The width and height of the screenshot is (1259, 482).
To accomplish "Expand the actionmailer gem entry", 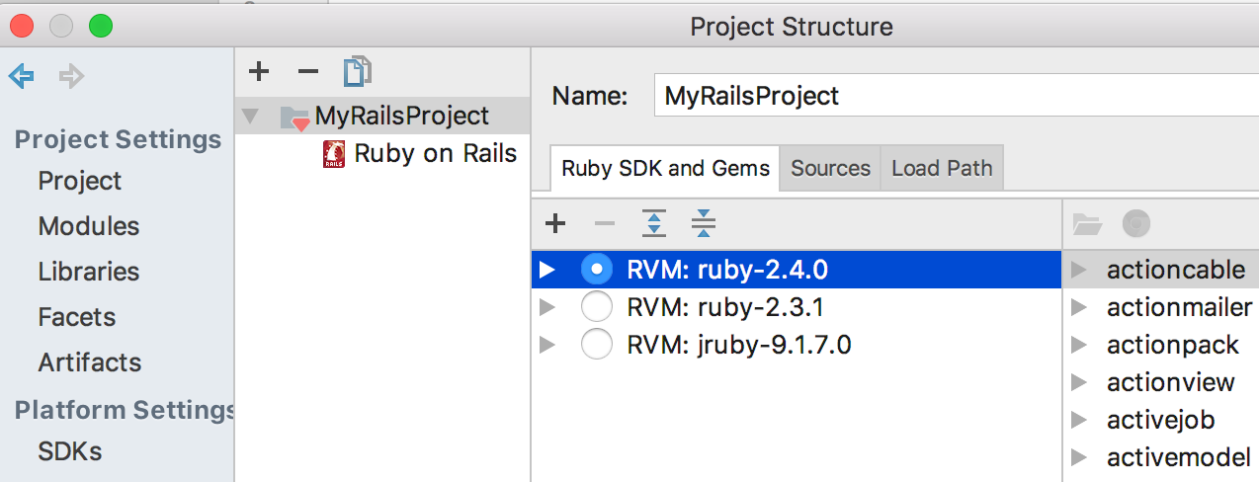I will pos(1079,307).
